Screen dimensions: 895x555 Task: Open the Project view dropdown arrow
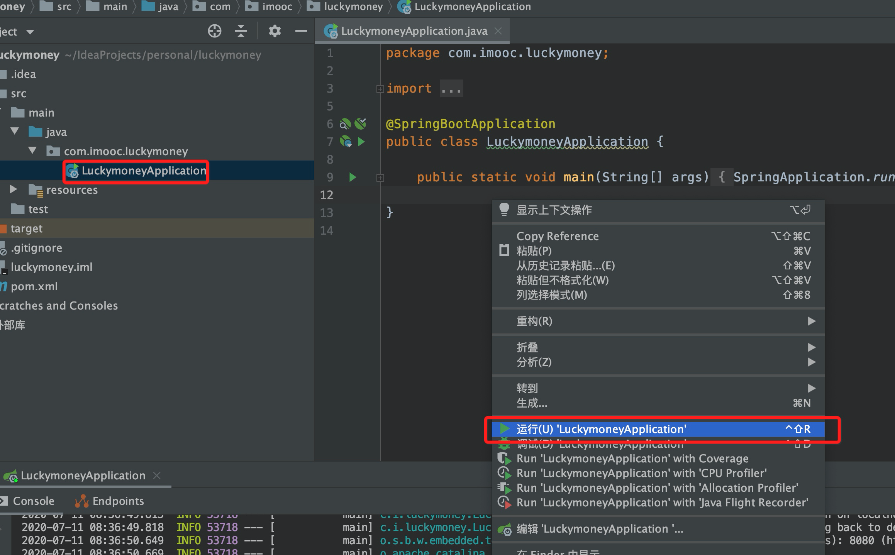coord(30,32)
